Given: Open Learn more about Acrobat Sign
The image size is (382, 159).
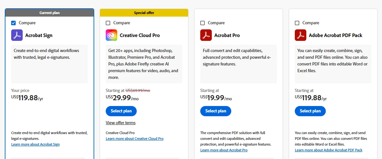Looking at the screenshot, I should point(35,144).
